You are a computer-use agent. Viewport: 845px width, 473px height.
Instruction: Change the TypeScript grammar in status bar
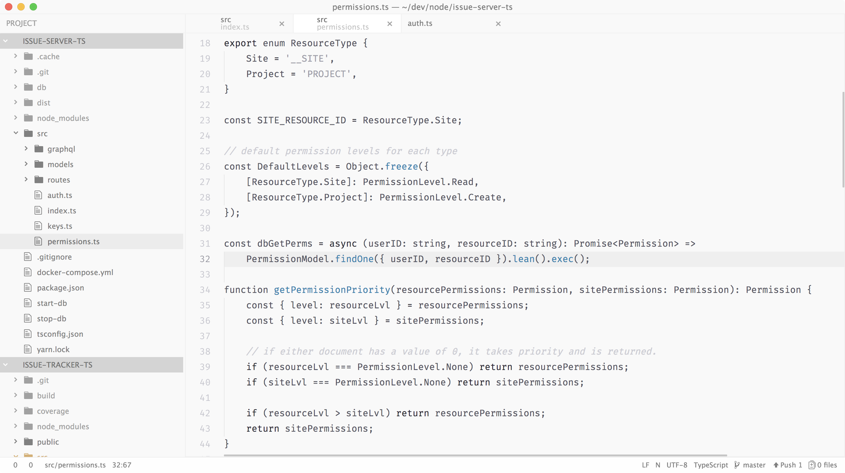[x=710, y=465]
